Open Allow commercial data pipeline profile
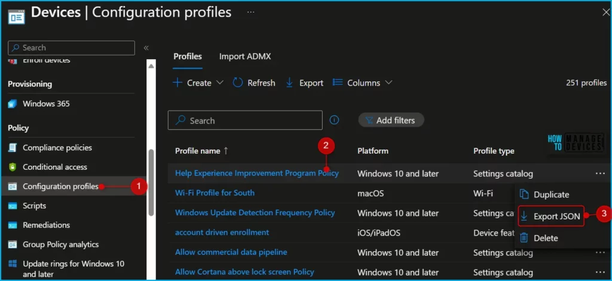The height and width of the screenshot is (281, 612). click(231, 252)
